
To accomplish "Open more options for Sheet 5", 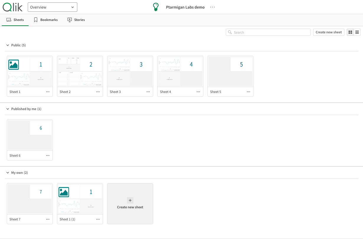I will 248,92.
